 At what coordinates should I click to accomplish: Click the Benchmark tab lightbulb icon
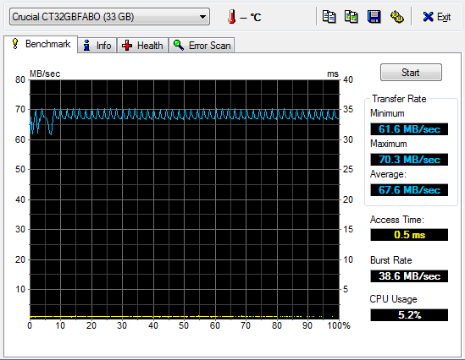(x=15, y=44)
